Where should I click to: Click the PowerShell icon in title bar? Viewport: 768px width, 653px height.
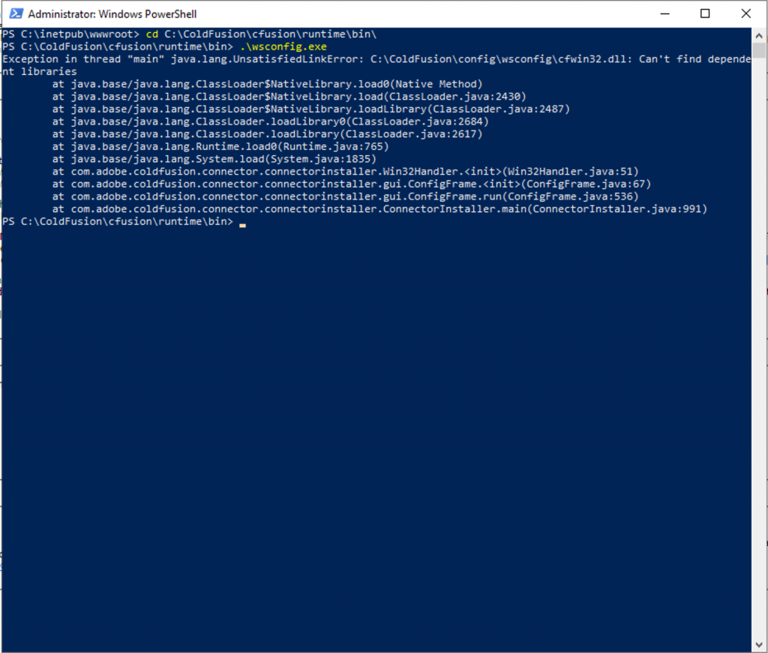(14, 14)
